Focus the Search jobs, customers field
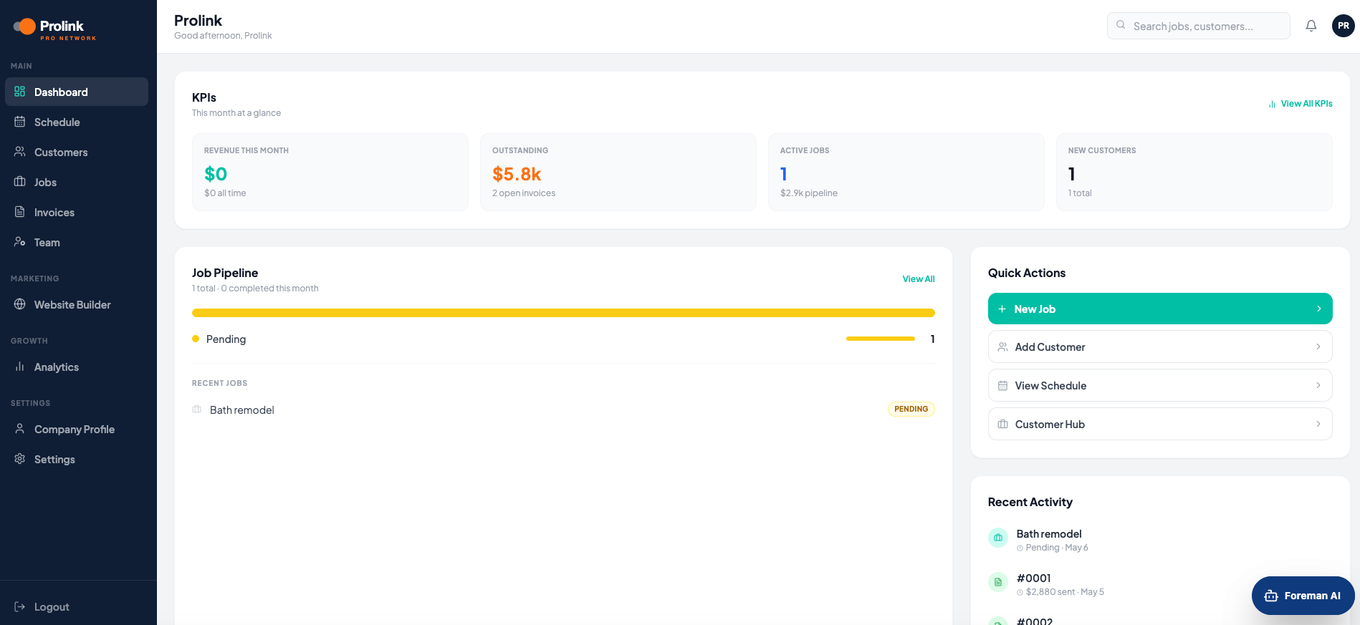The width and height of the screenshot is (1360, 625). [x=1199, y=26]
